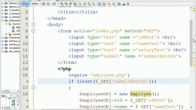Image resolution: width=196 pixels, height=110 pixels.
Task: Click the red Start Macro Recording icon
Action: pos(109,4)
